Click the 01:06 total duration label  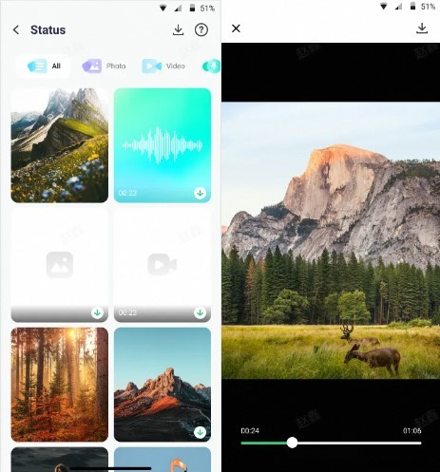(x=412, y=430)
